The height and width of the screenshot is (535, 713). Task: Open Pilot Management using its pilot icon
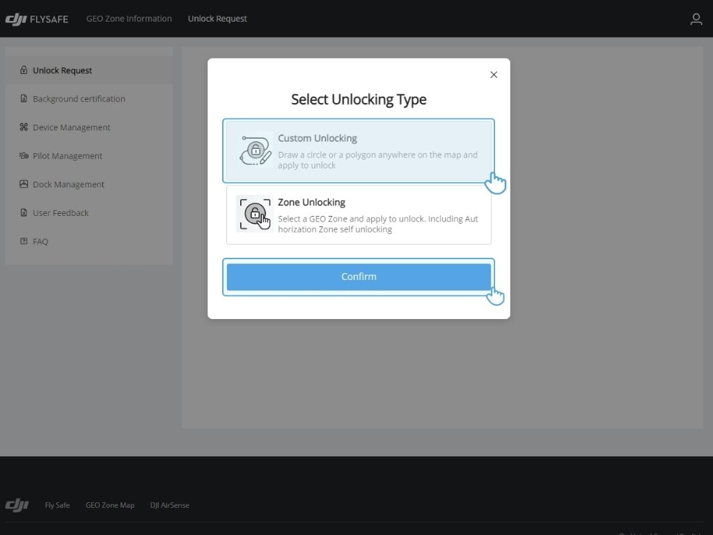click(x=24, y=155)
